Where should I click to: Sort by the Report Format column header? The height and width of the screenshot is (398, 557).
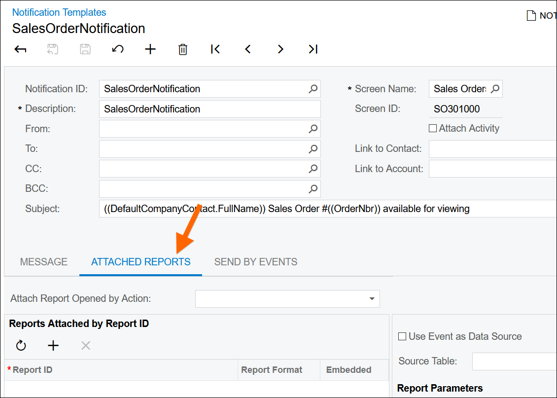pos(272,370)
